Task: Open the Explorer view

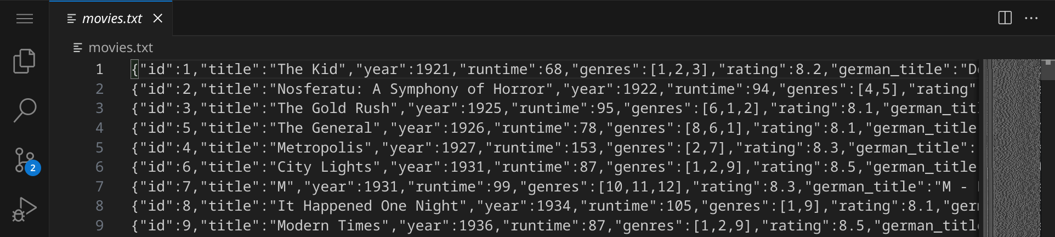Action: 25,61
